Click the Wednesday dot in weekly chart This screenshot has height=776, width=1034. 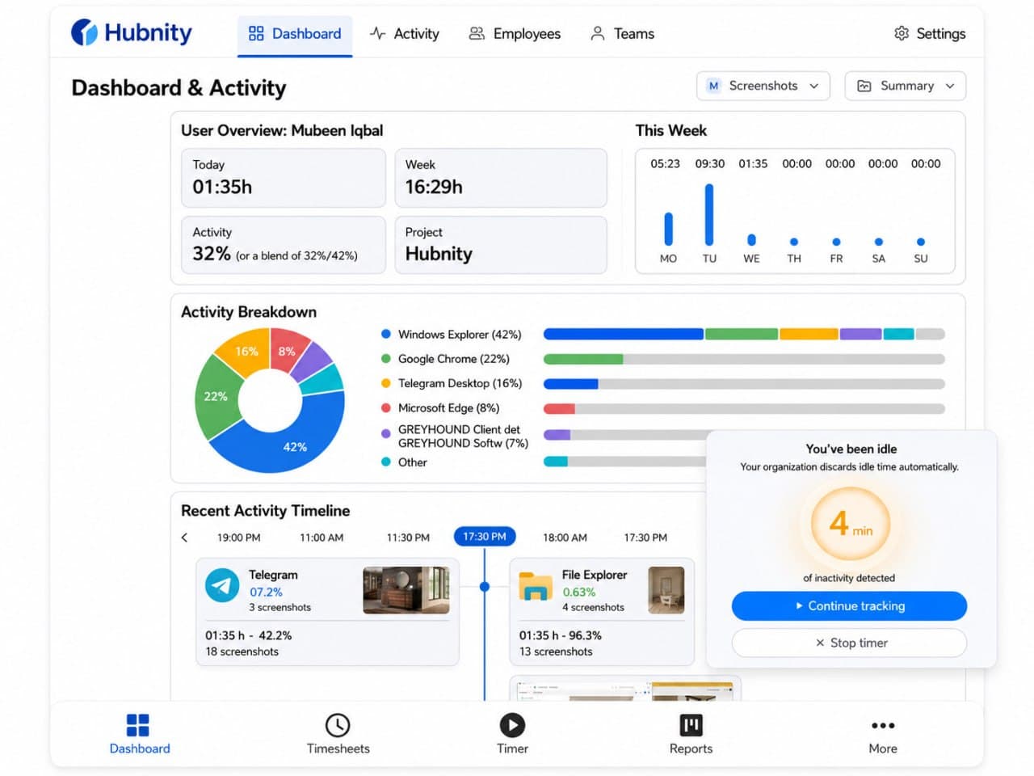(x=751, y=239)
